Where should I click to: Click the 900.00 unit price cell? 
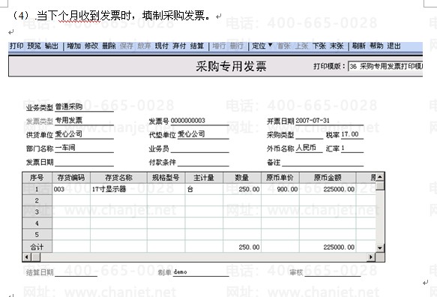pos(280,189)
